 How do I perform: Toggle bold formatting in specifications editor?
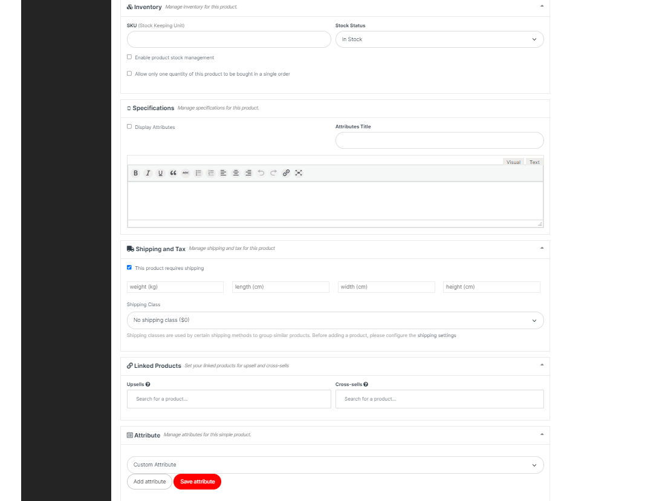coord(135,173)
